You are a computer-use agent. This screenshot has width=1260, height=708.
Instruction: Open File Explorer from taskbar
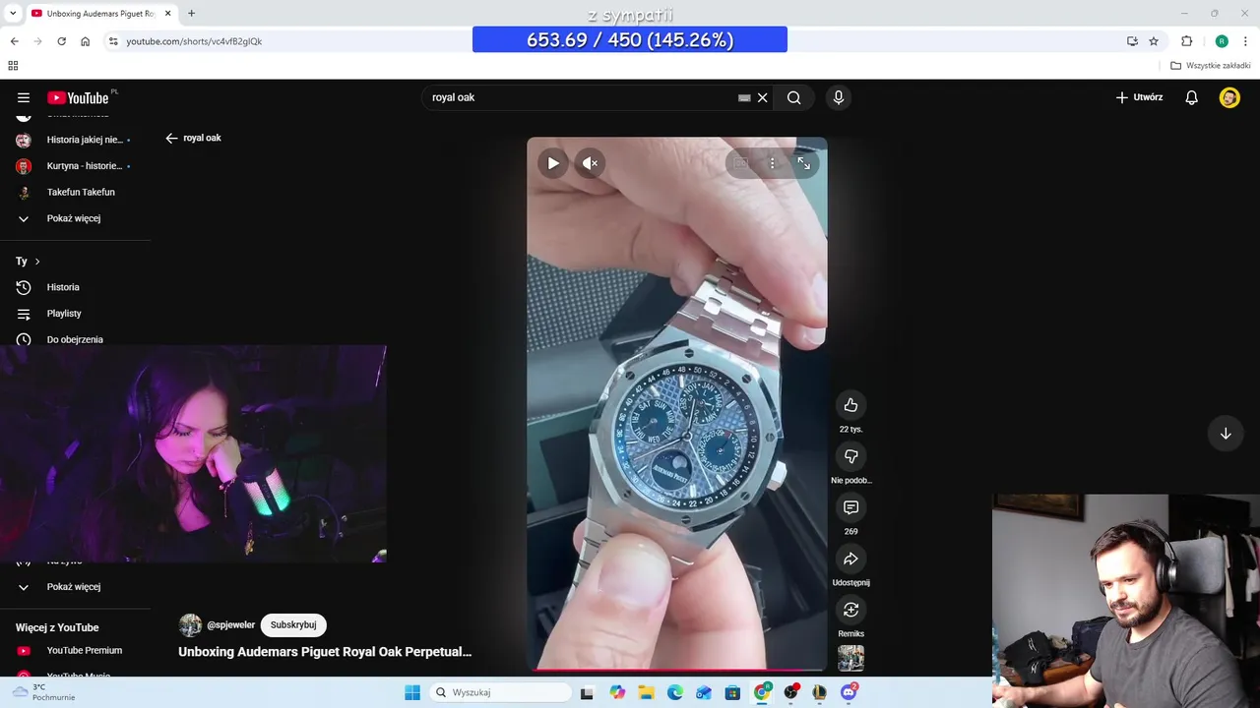point(646,692)
